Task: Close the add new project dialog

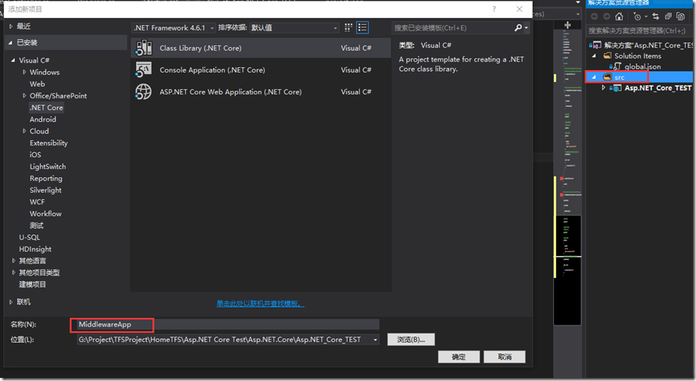Action: 519,9
